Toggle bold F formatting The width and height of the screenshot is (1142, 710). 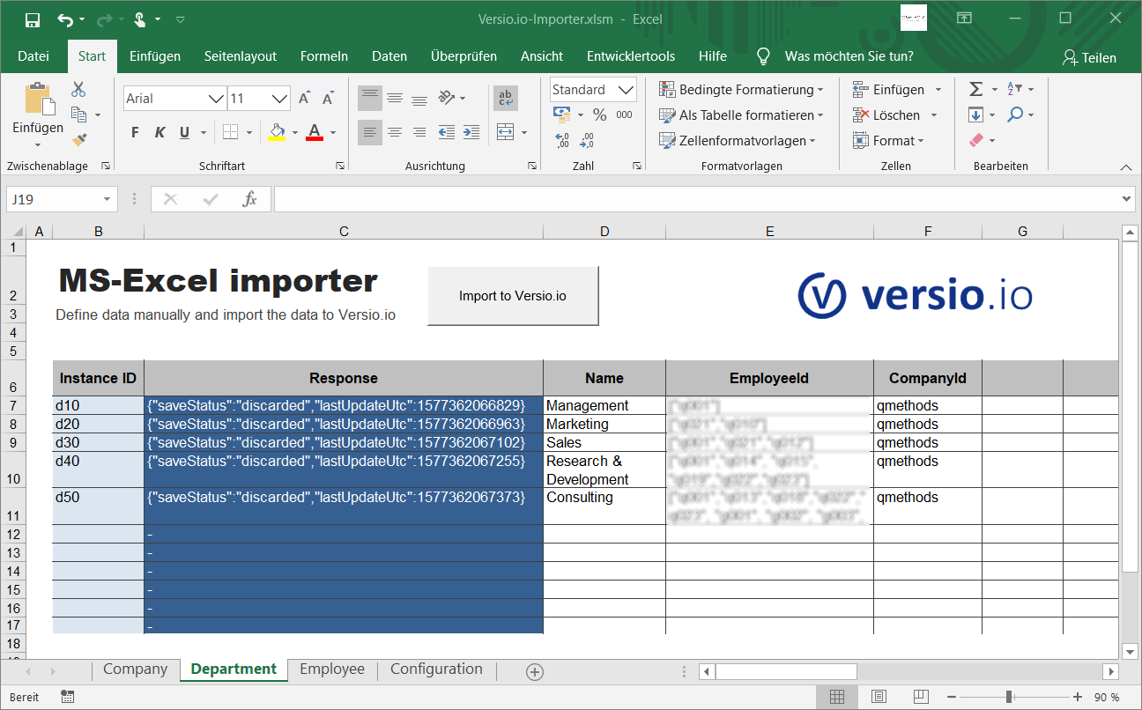(135, 132)
